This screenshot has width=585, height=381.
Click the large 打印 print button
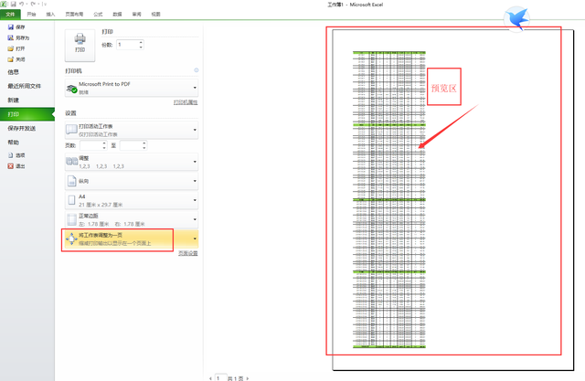pos(80,45)
